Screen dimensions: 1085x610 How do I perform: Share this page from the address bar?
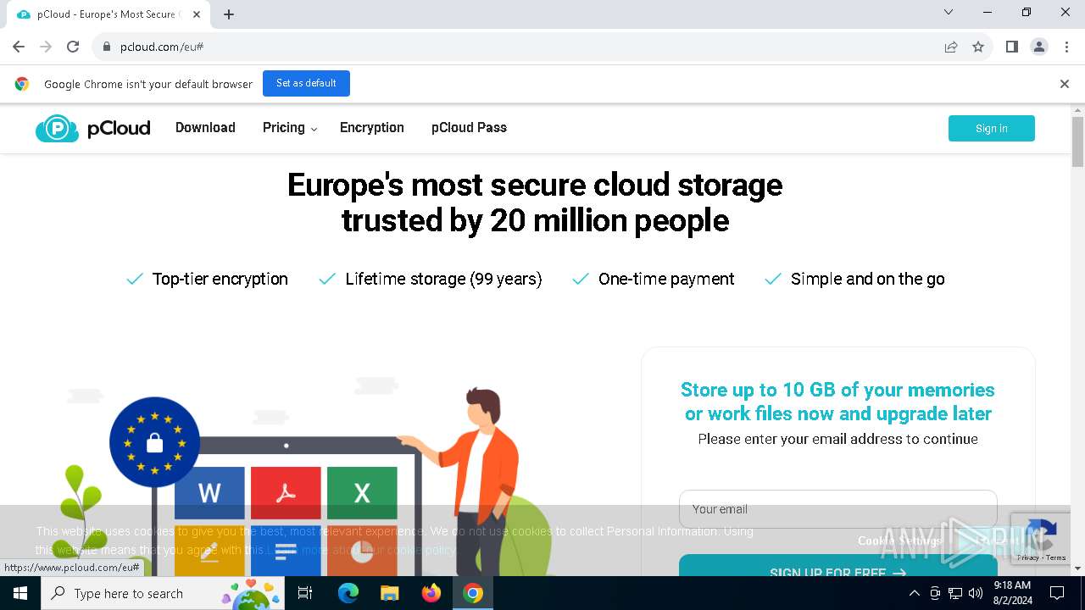pyautogui.click(x=951, y=47)
